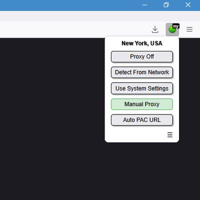This screenshot has width=200, height=200.
Task: Open the browser Downloads panel icon
Action: (155, 29)
